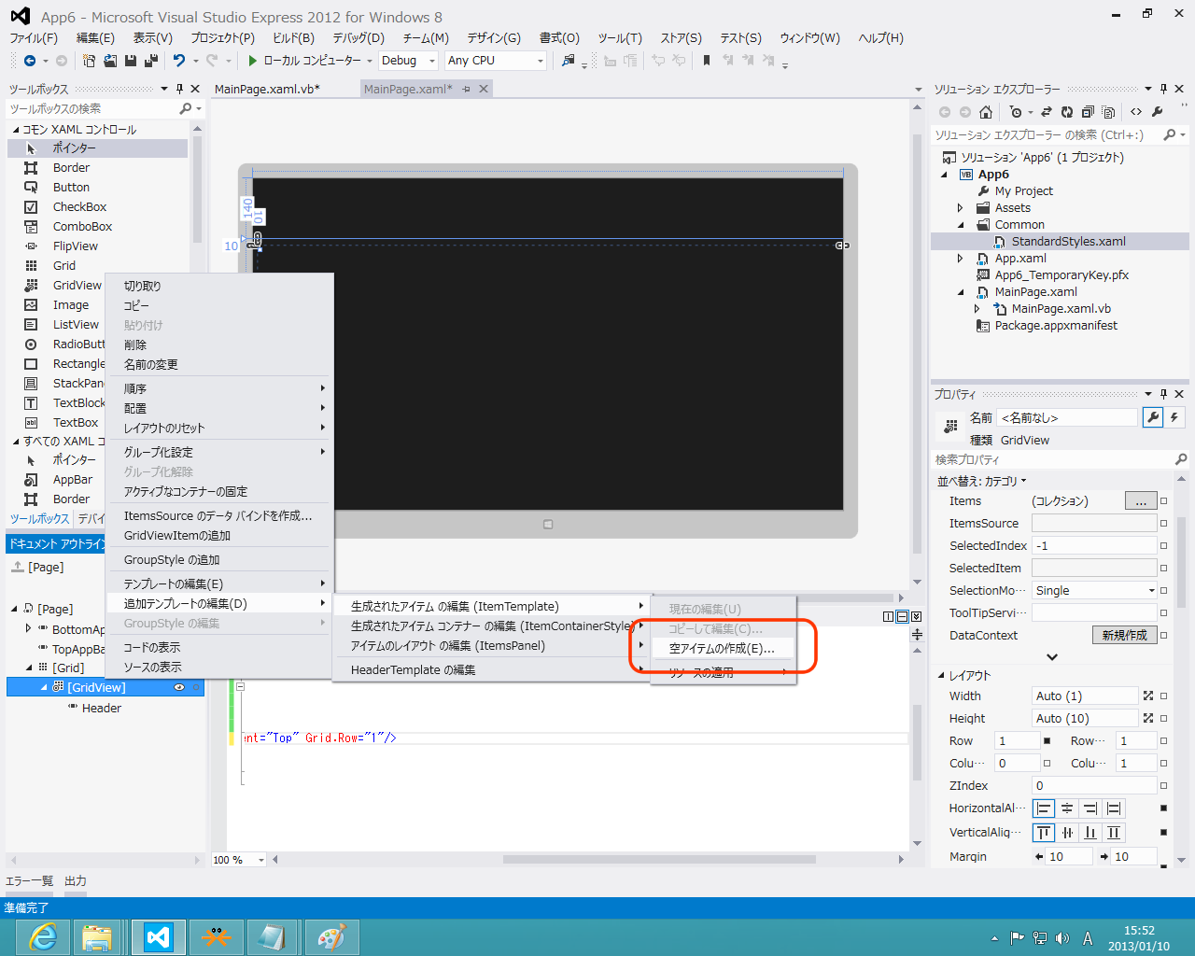
Task: Click the Save All toolbar icon
Action: 150,61
